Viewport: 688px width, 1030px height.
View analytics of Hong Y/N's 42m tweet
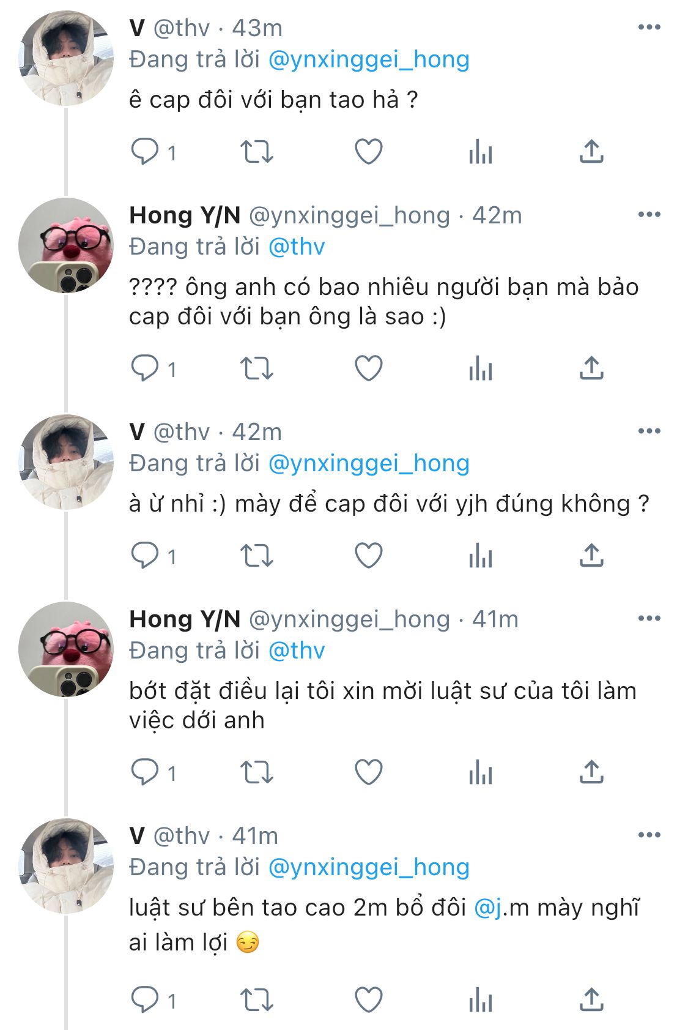pos(481,369)
